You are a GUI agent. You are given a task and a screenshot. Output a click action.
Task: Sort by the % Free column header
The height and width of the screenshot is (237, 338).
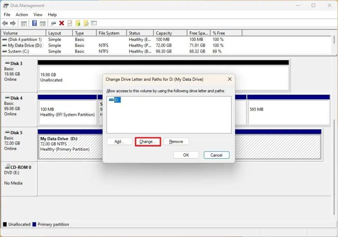click(x=226, y=33)
